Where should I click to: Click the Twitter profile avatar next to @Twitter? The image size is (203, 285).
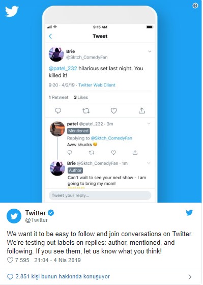point(14,216)
